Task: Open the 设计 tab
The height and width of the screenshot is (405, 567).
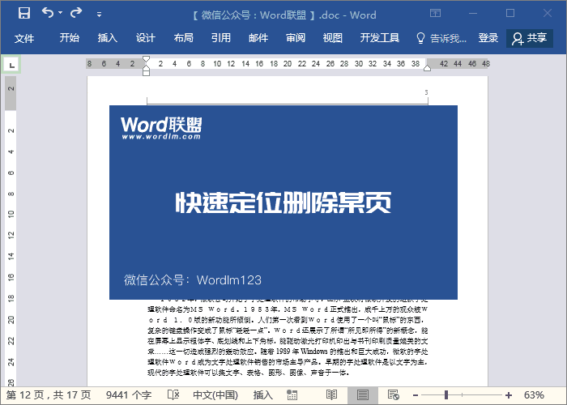Action: pos(146,38)
